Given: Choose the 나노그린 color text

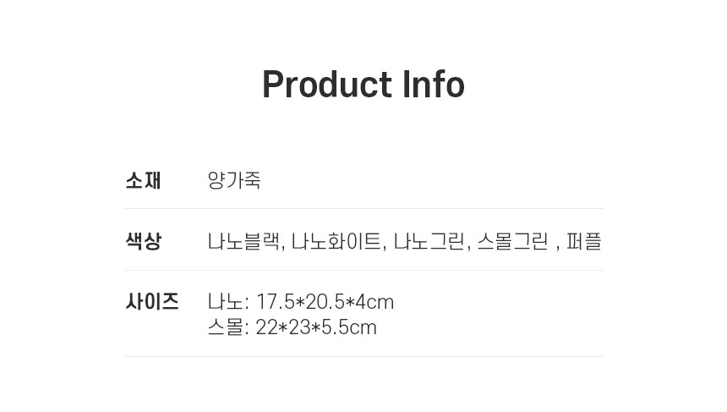Looking at the screenshot, I should tap(429, 241).
